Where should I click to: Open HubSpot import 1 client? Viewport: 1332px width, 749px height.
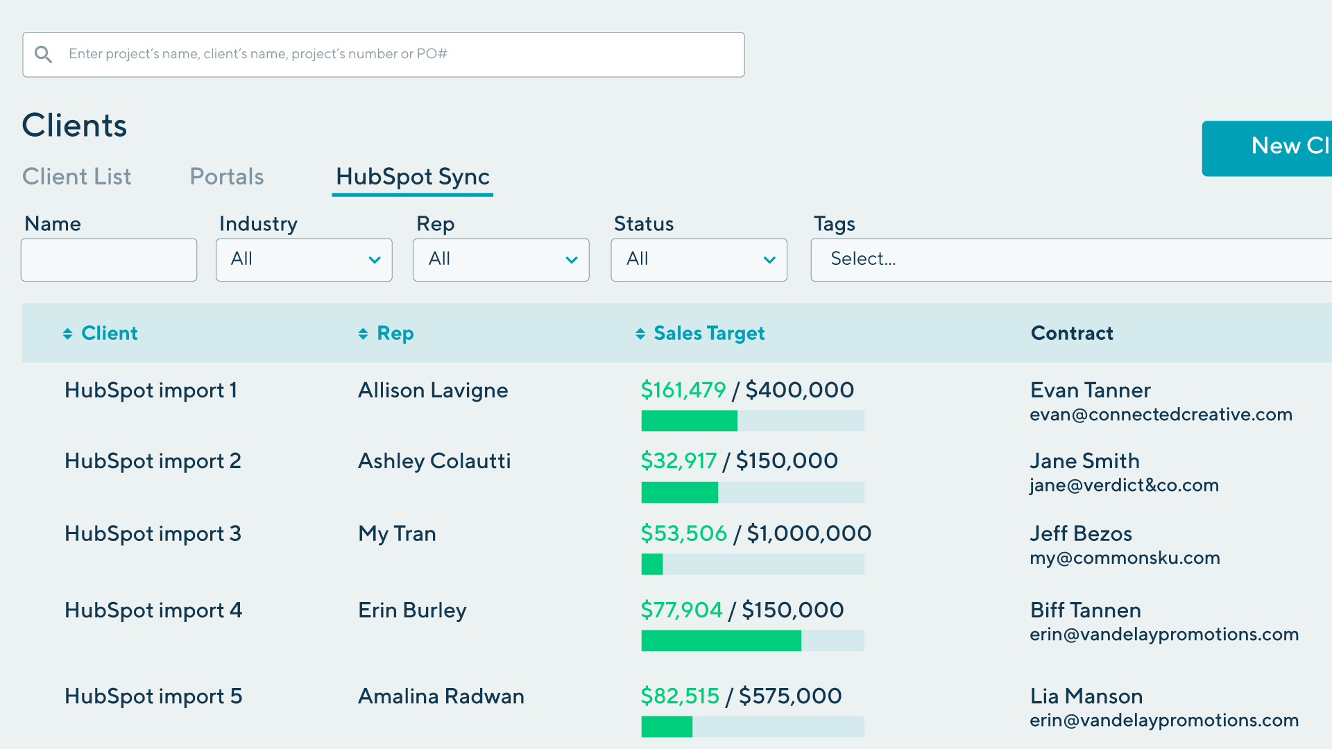(x=151, y=390)
